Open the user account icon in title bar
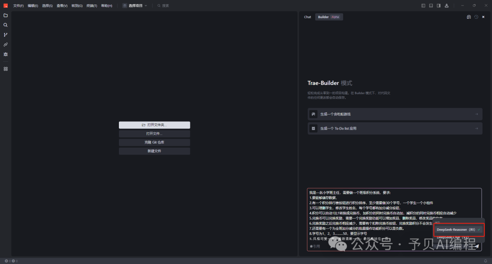This screenshot has height=264, width=492. [446, 5]
